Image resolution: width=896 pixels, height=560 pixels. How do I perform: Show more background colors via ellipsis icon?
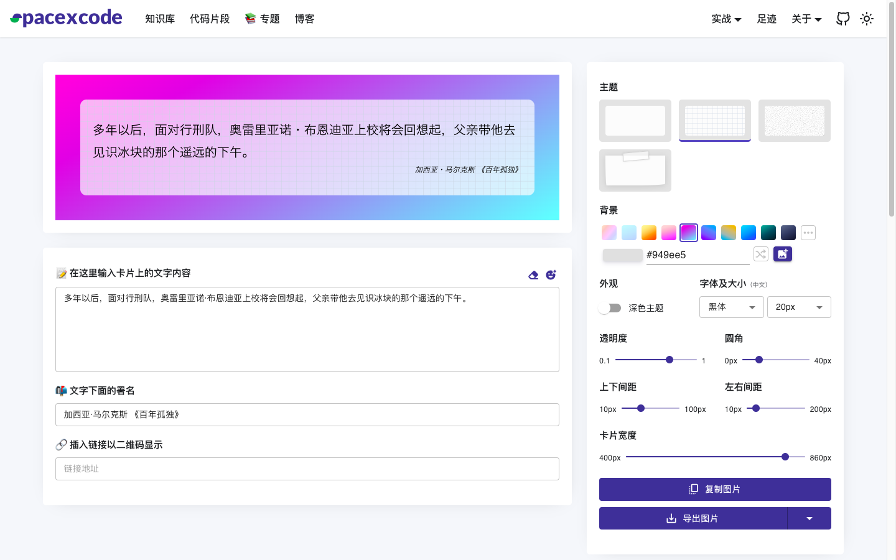808,232
